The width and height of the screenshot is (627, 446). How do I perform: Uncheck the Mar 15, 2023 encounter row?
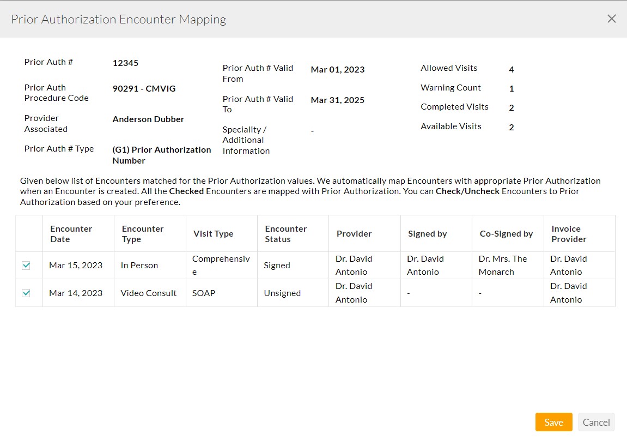[x=25, y=266]
